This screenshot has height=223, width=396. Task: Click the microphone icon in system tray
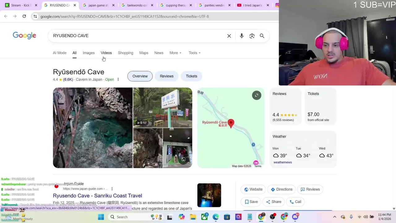click(351, 217)
